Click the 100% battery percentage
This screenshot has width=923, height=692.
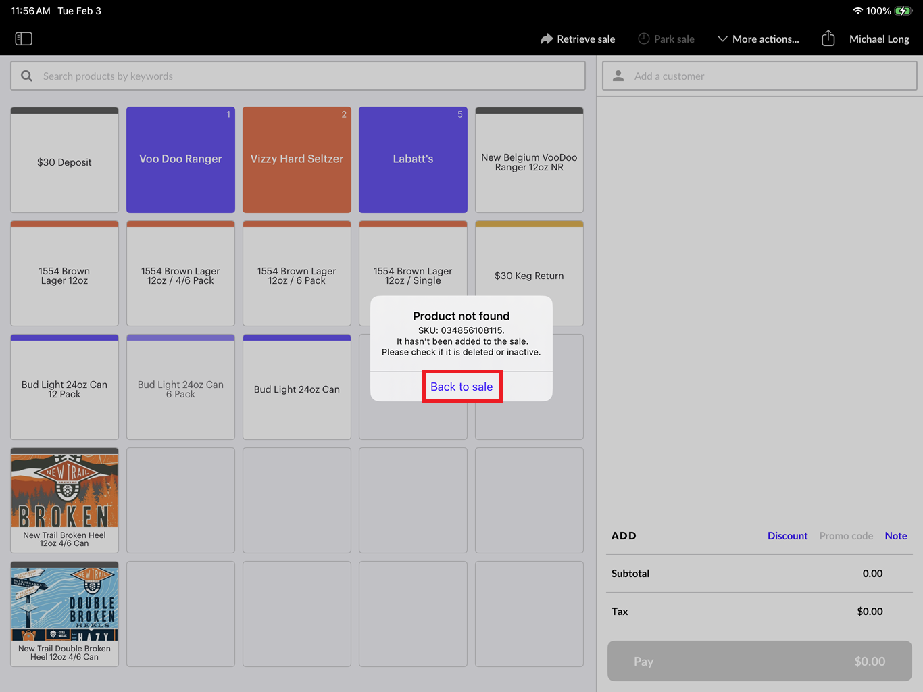(878, 11)
